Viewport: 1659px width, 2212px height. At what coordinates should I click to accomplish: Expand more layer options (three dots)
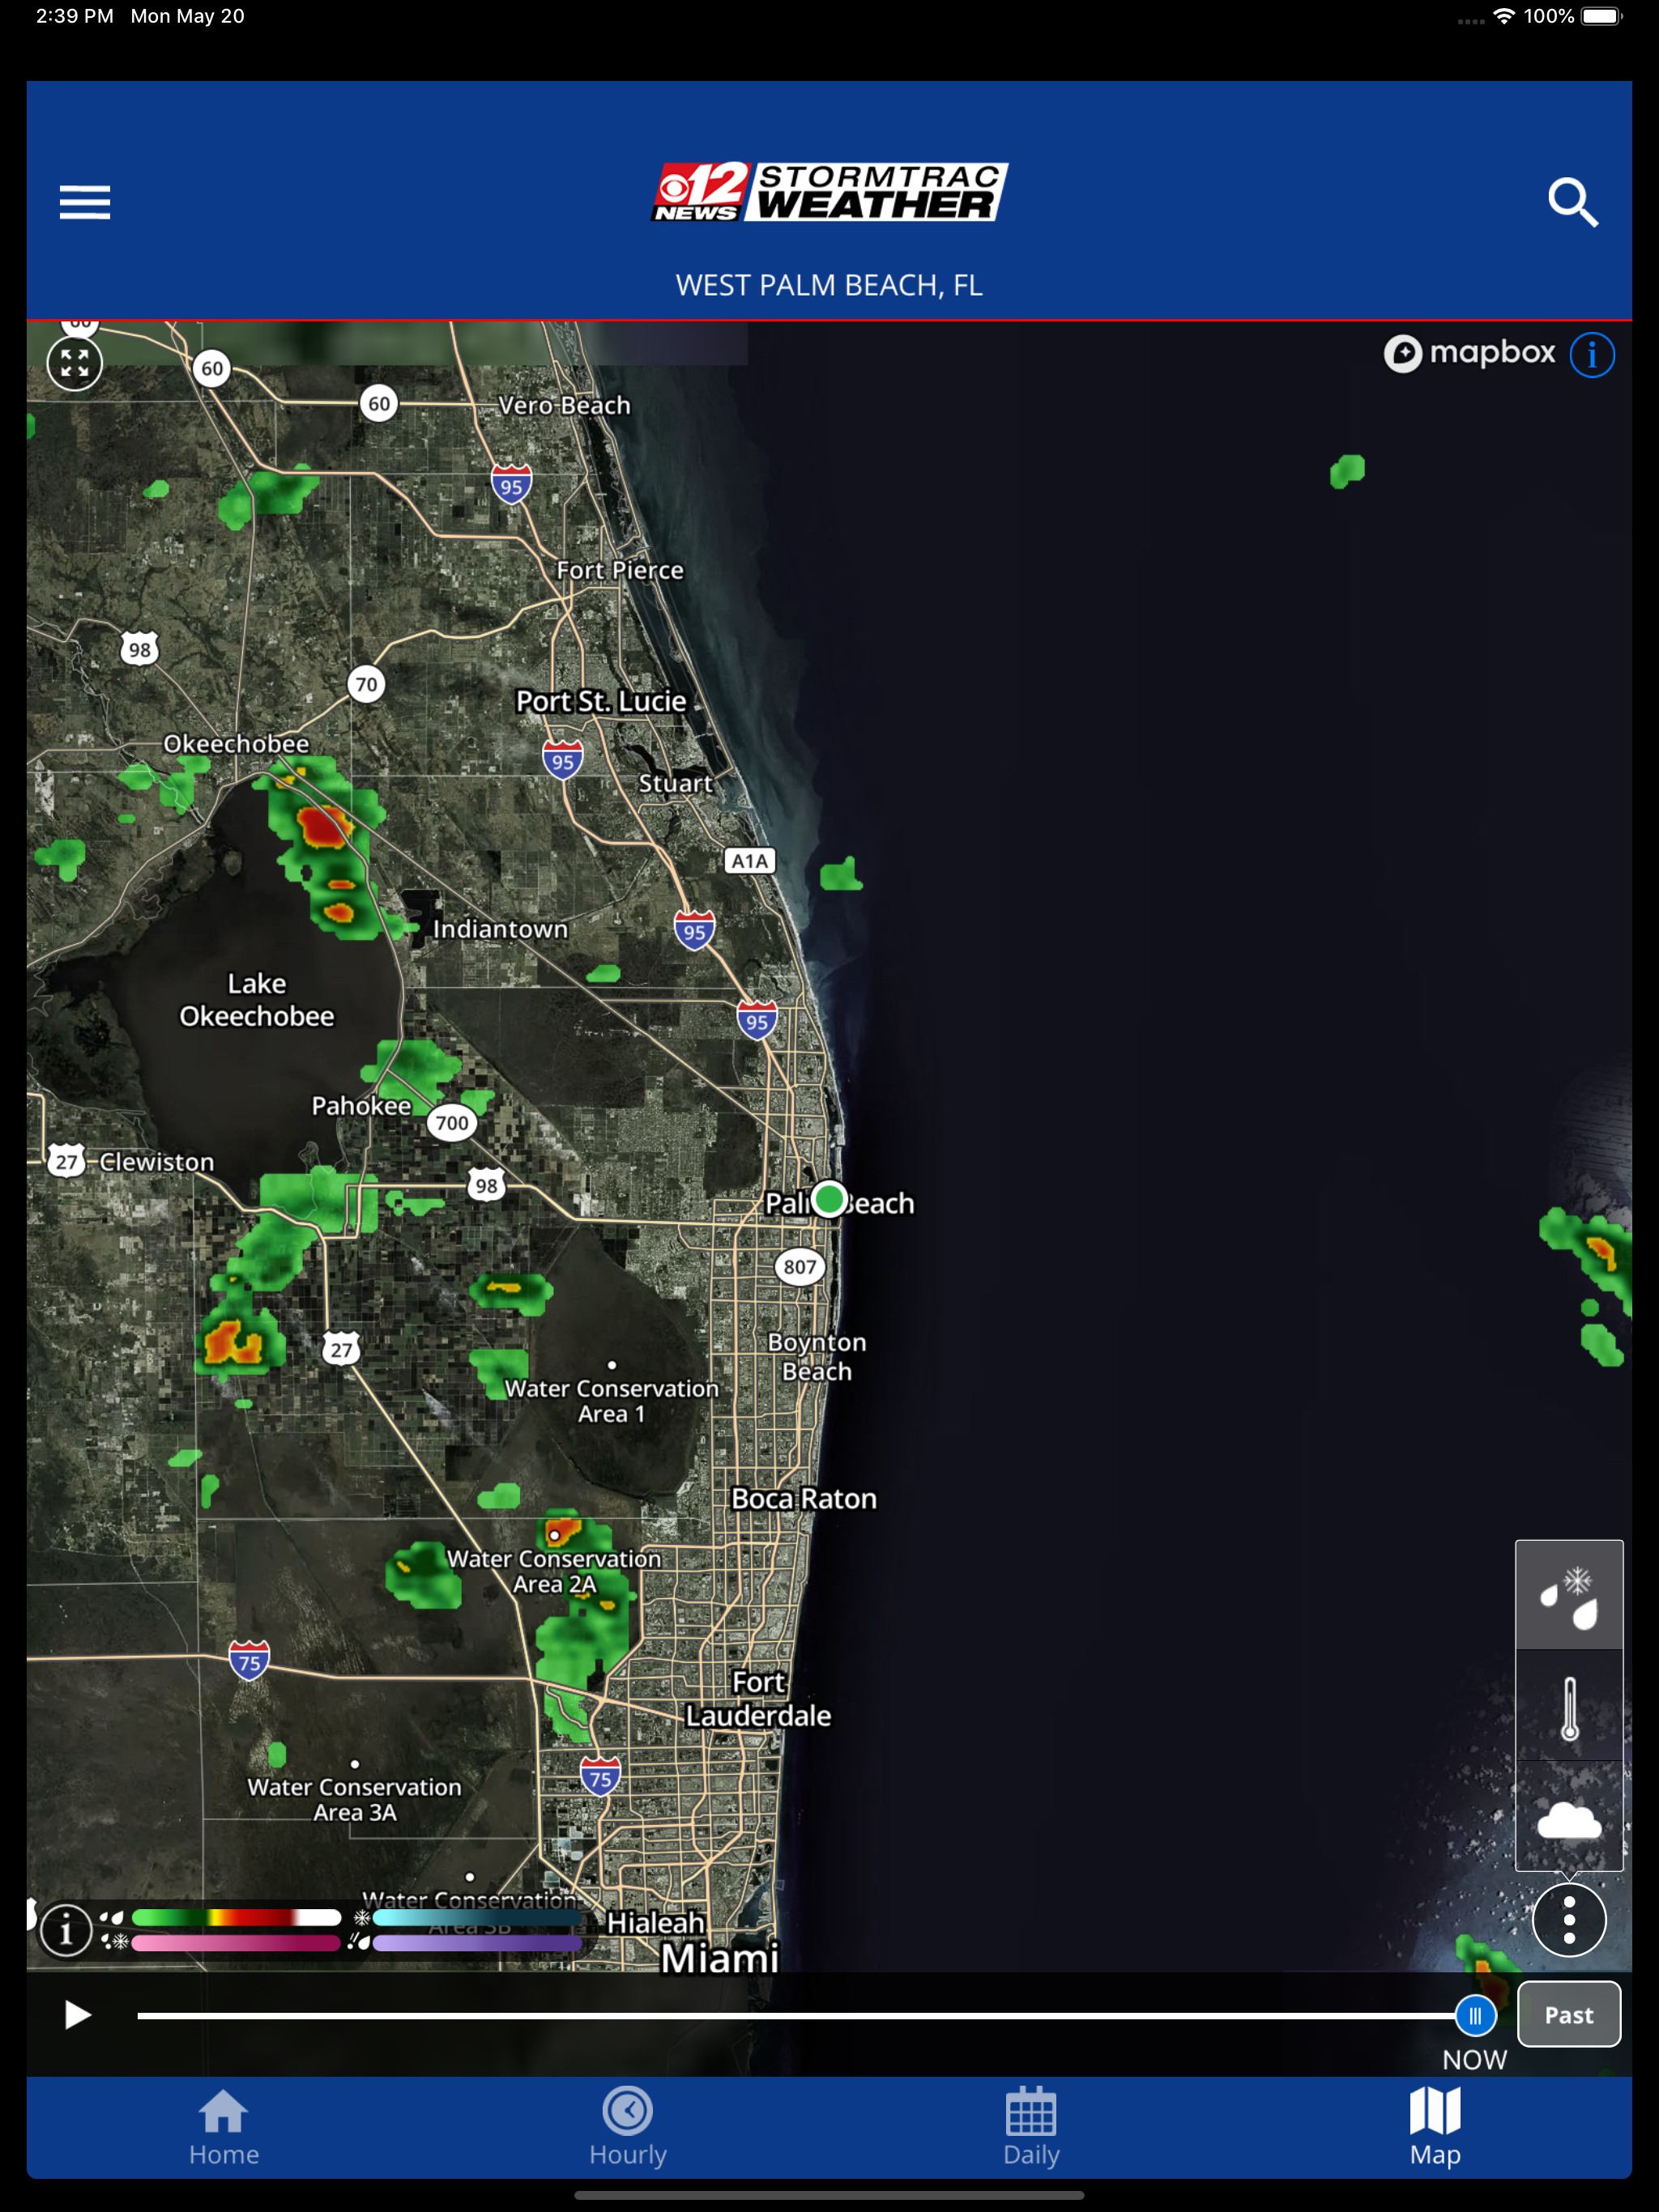[1568, 1919]
